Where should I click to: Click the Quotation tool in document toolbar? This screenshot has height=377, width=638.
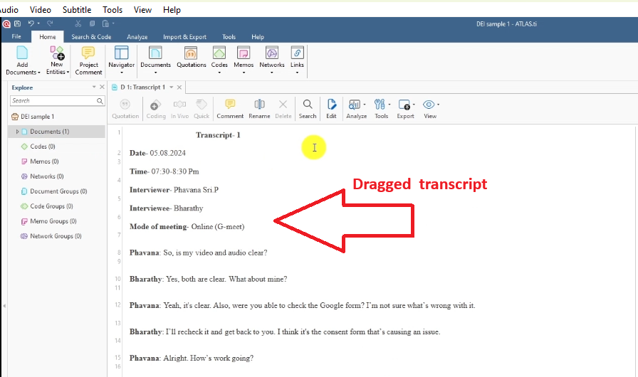(x=125, y=109)
